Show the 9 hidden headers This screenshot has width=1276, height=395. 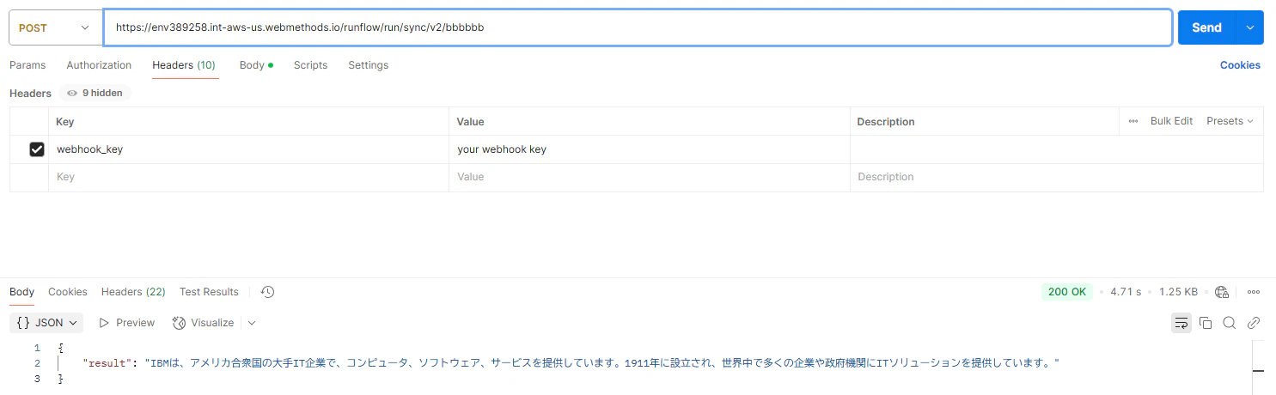pos(95,93)
